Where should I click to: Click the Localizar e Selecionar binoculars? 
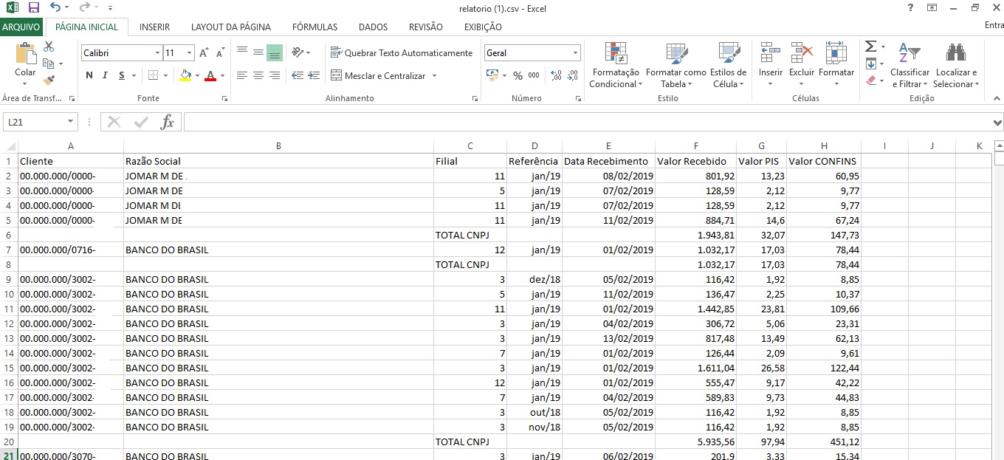tap(955, 54)
